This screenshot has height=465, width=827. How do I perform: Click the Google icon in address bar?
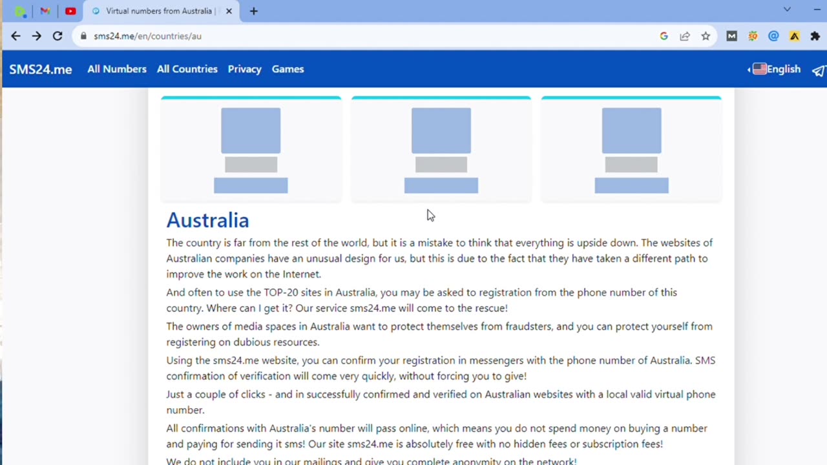[x=664, y=36]
